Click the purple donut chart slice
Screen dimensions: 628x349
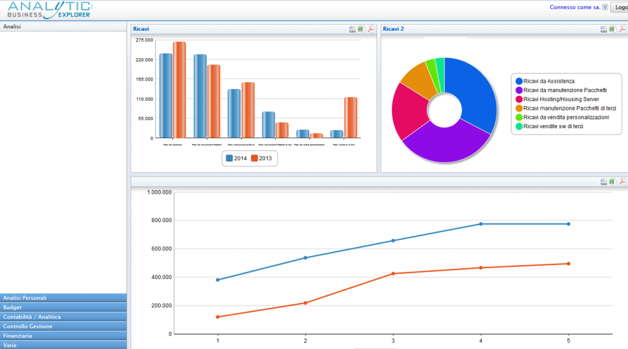tap(446, 144)
